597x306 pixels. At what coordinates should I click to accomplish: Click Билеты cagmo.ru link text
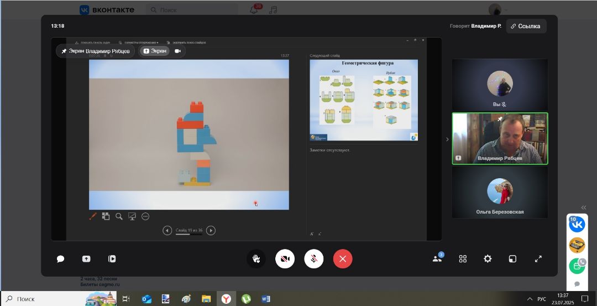pos(100,284)
